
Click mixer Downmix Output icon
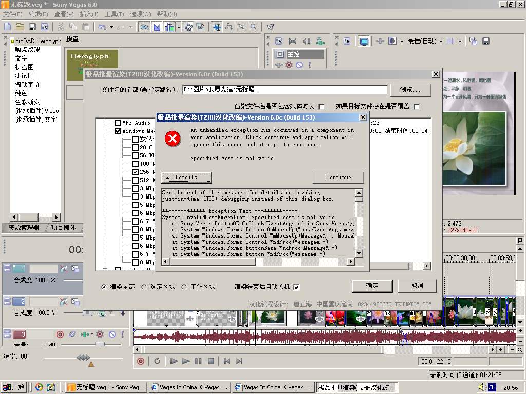tap(293, 41)
